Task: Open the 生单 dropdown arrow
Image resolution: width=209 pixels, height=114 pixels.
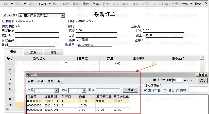Action: click(x=191, y=4)
